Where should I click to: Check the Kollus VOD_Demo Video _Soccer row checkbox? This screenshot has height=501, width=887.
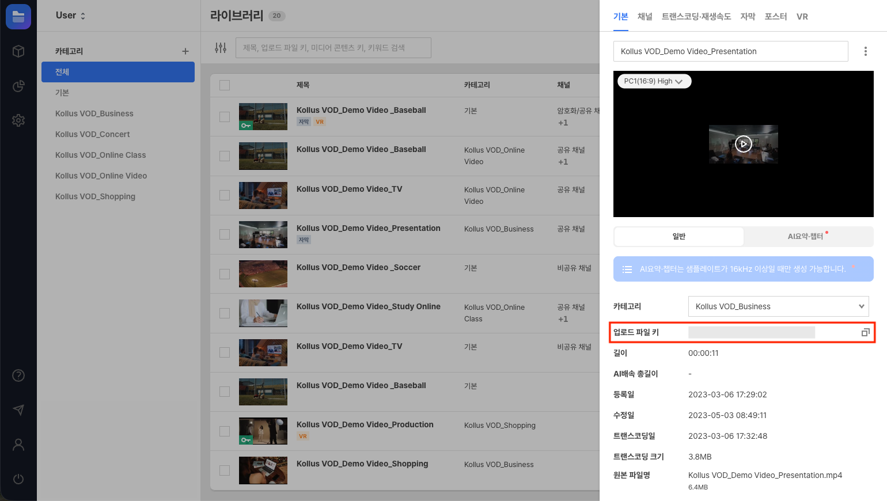click(225, 274)
